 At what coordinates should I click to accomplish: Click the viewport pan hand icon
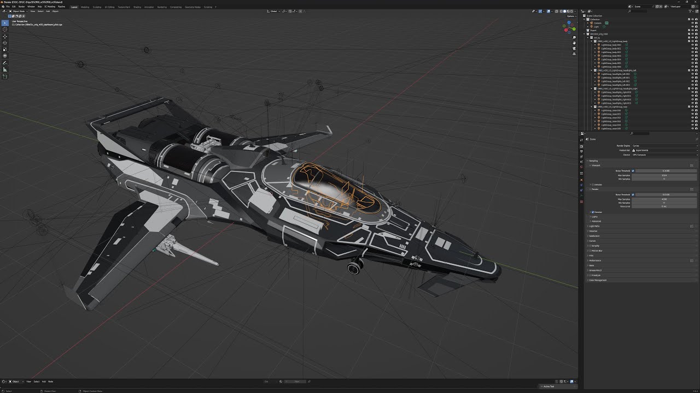(x=574, y=43)
